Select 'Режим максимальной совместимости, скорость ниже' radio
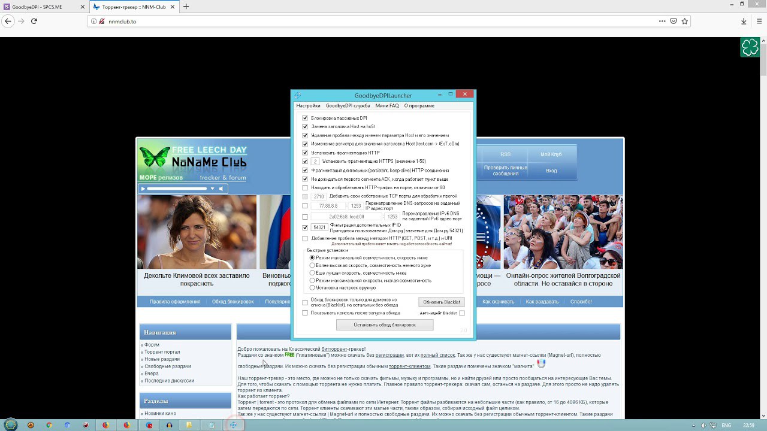767x431 pixels. 312,257
